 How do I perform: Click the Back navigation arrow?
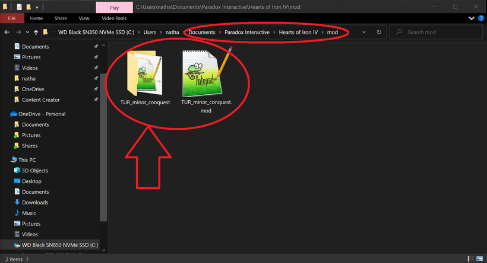point(7,32)
